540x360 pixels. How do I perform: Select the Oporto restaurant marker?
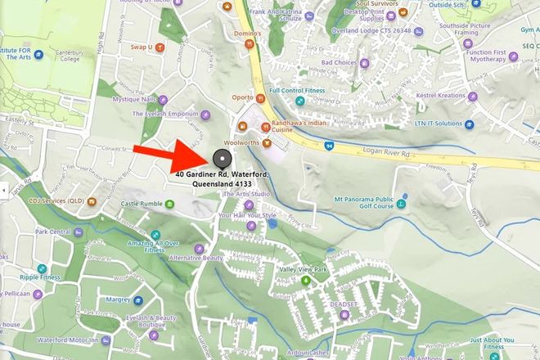pyautogui.click(x=260, y=98)
